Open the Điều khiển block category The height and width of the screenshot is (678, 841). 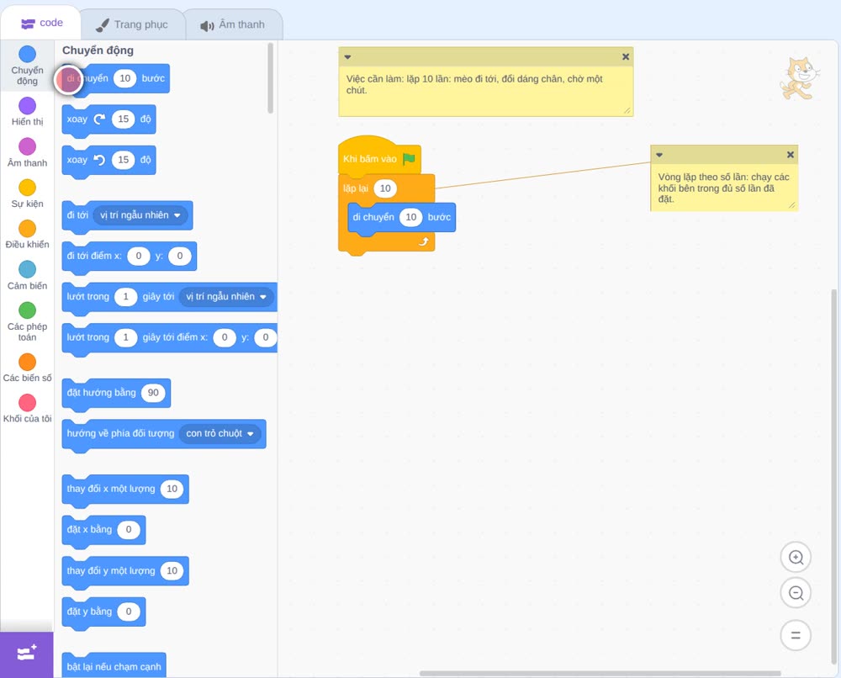28,235
